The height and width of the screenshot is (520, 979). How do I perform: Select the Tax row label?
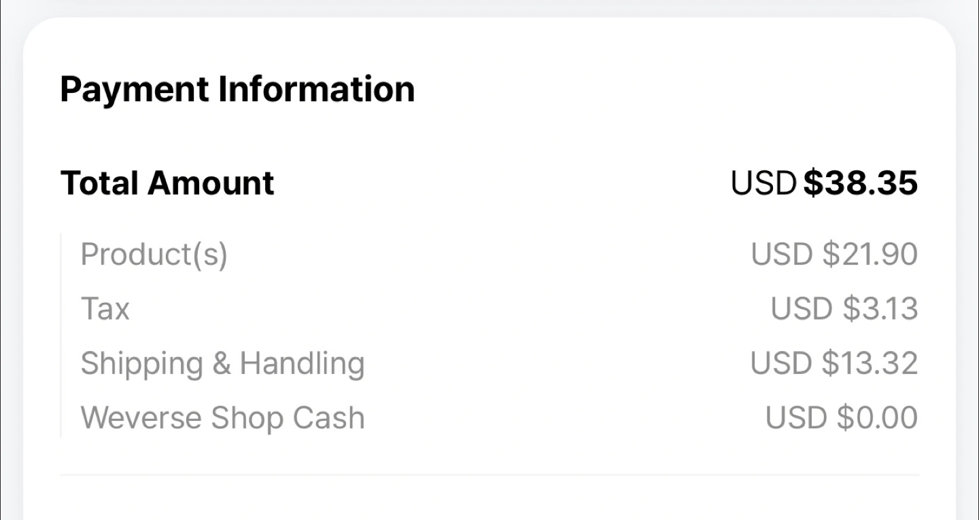point(105,309)
